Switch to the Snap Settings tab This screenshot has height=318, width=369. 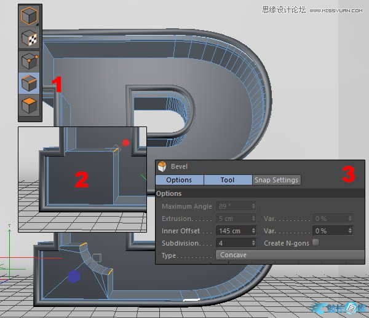(276, 180)
